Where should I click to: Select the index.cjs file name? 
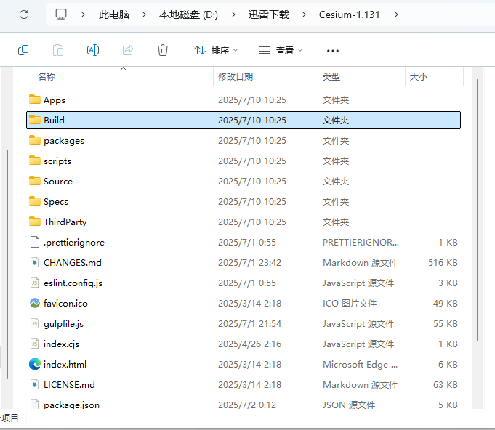pos(61,344)
